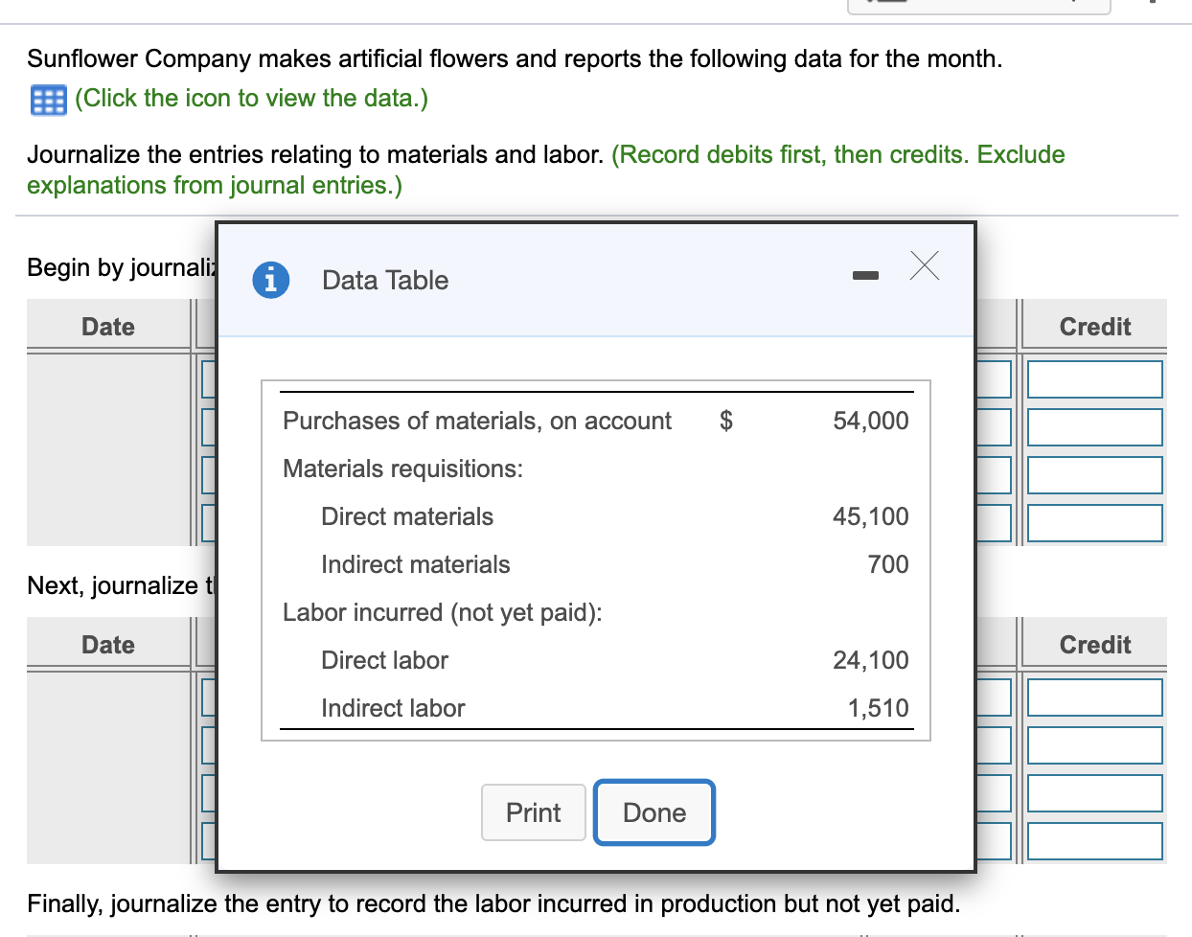Click the 24,100 direct labor value
The image size is (1192, 937).
point(871,660)
